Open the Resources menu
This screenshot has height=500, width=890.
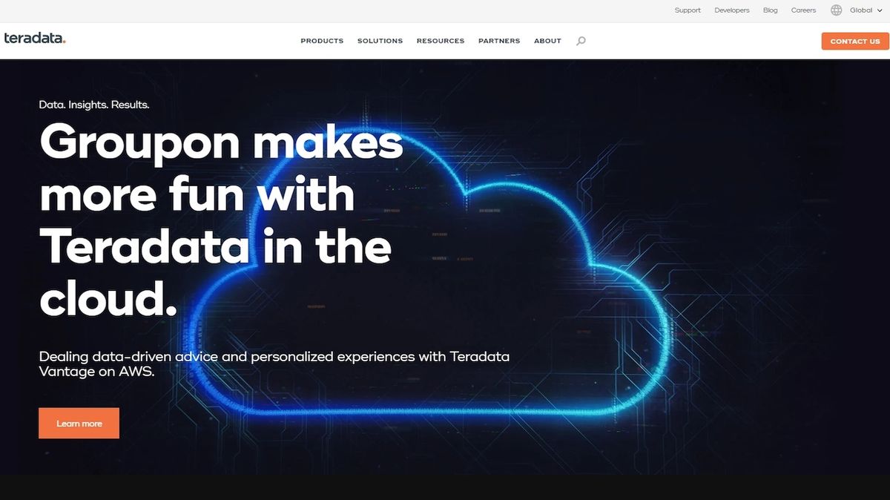441,41
